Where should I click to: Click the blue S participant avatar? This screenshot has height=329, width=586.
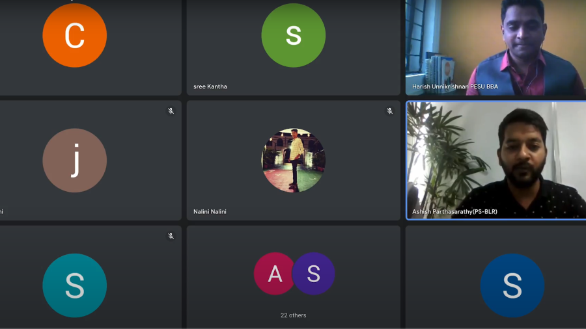tap(512, 285)
